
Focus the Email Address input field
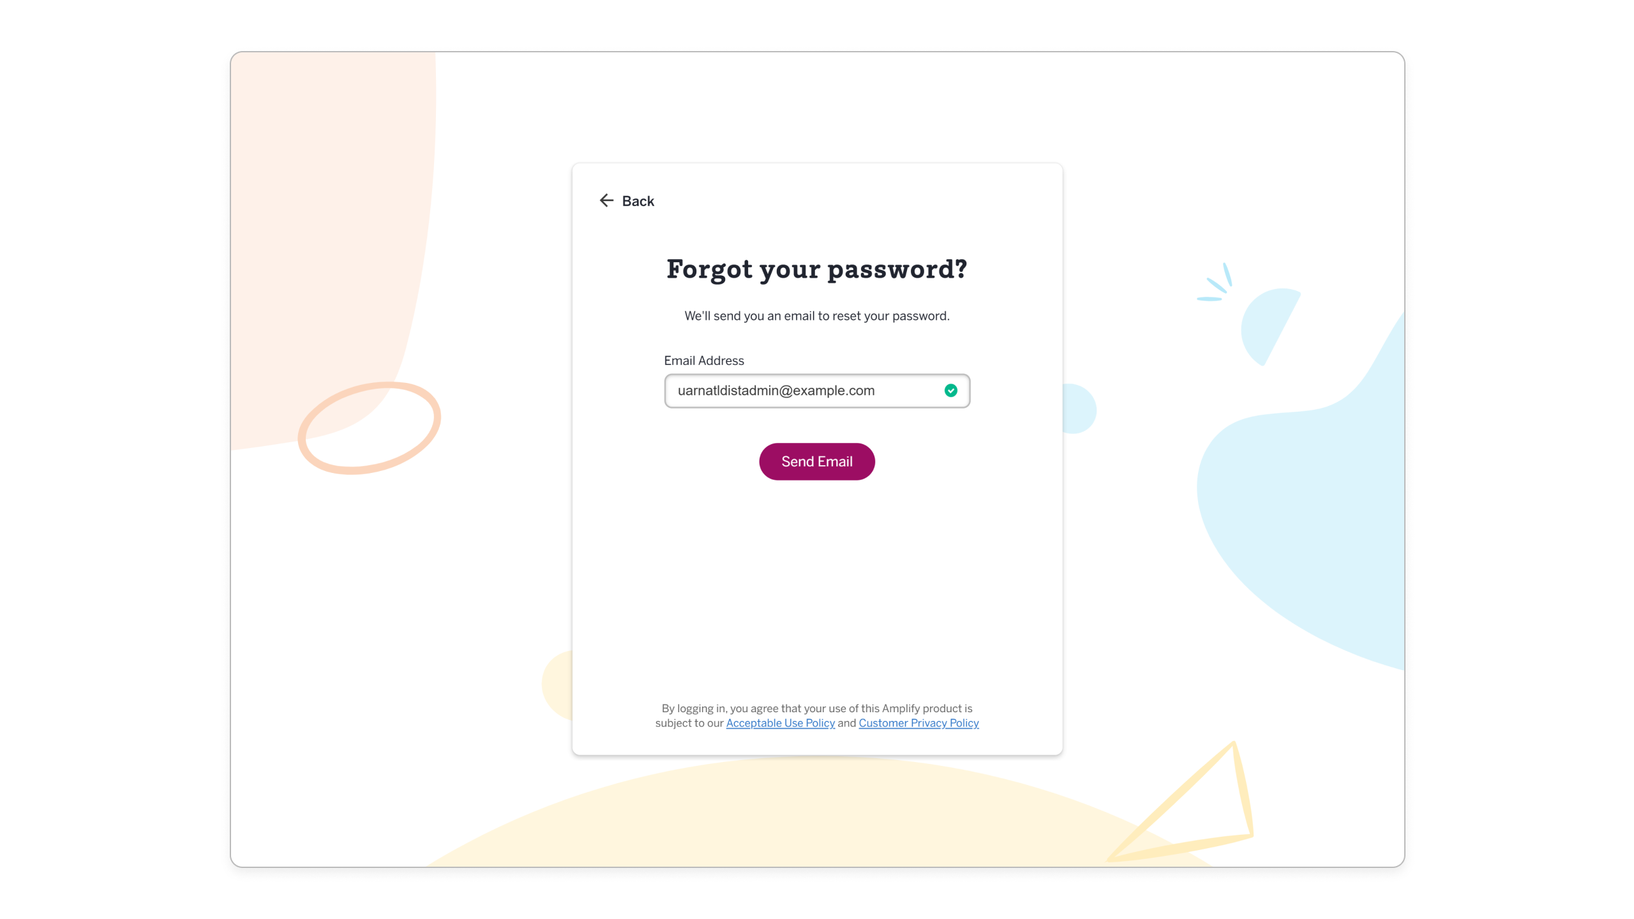point(804,391)
